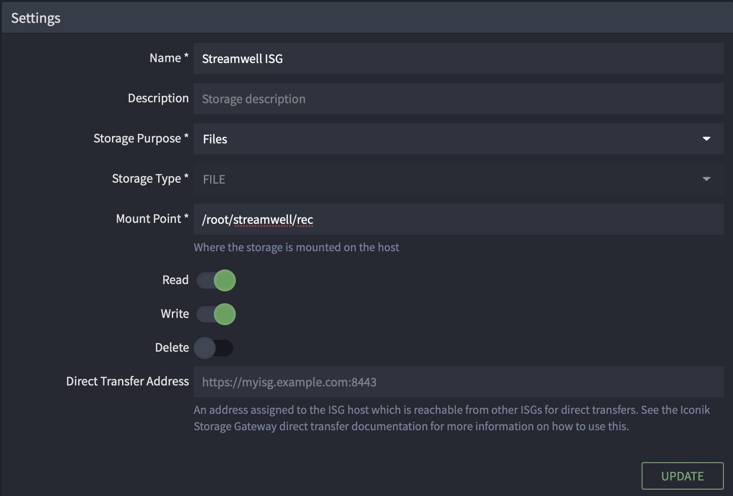
Task: Turn off the Read toggle
Action: click(x=216, y=280)
